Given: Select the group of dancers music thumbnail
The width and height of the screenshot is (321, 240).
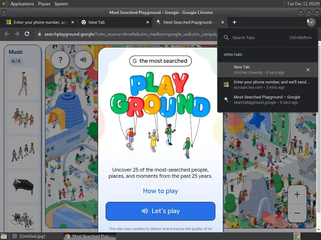Looking at the screenshot, I should tap(23, 118).
